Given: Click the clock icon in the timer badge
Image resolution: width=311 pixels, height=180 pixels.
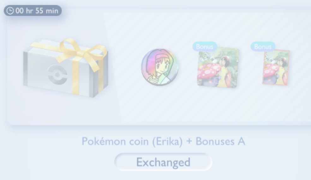Looking at the screenshot, I should click(x=10, y=11).
